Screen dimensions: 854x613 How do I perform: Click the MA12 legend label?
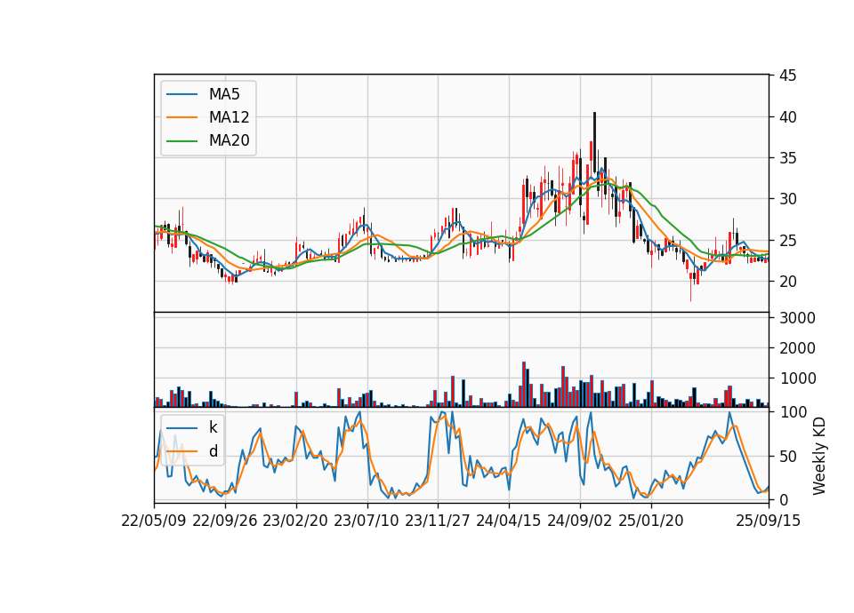[229, 117]
